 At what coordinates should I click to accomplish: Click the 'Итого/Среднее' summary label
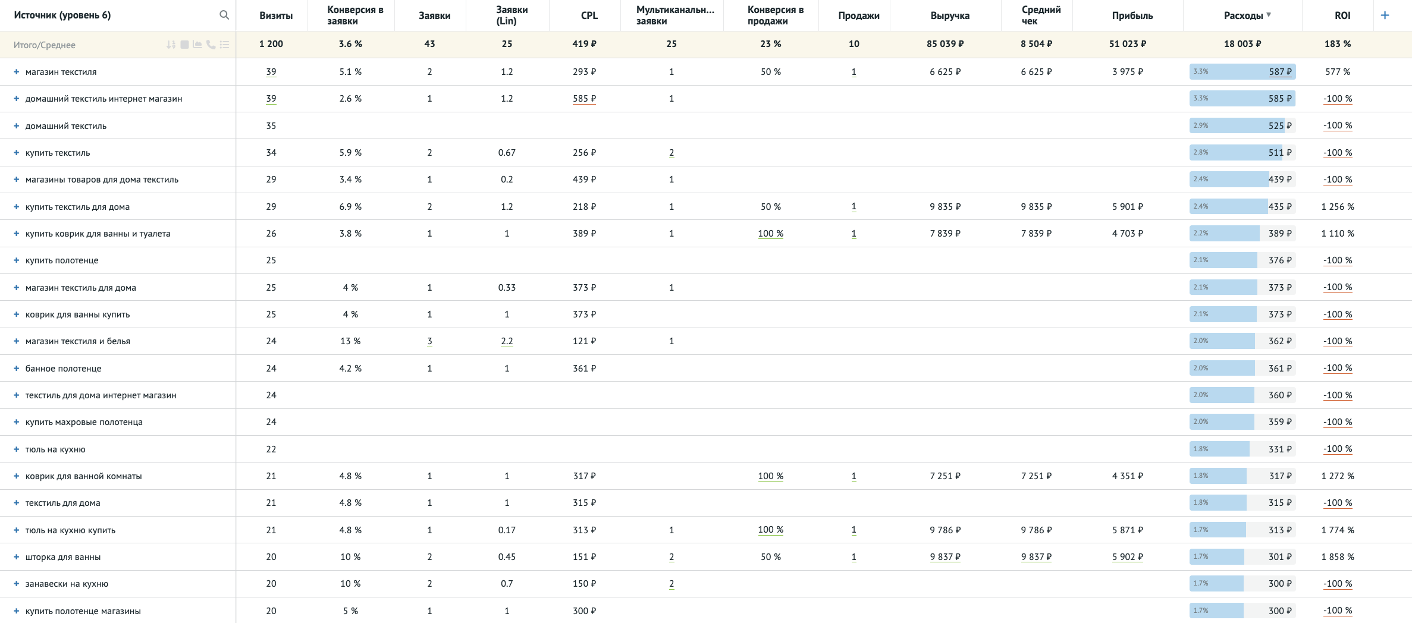point(45,45)
